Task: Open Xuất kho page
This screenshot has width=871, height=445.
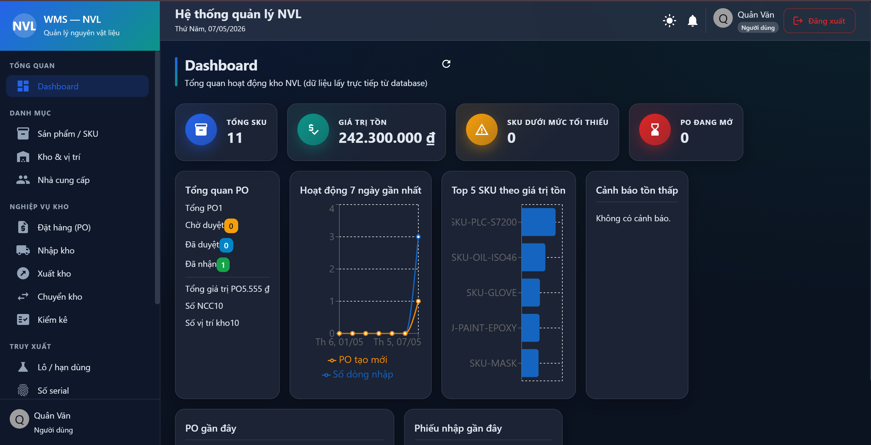Action: (77, 273)
